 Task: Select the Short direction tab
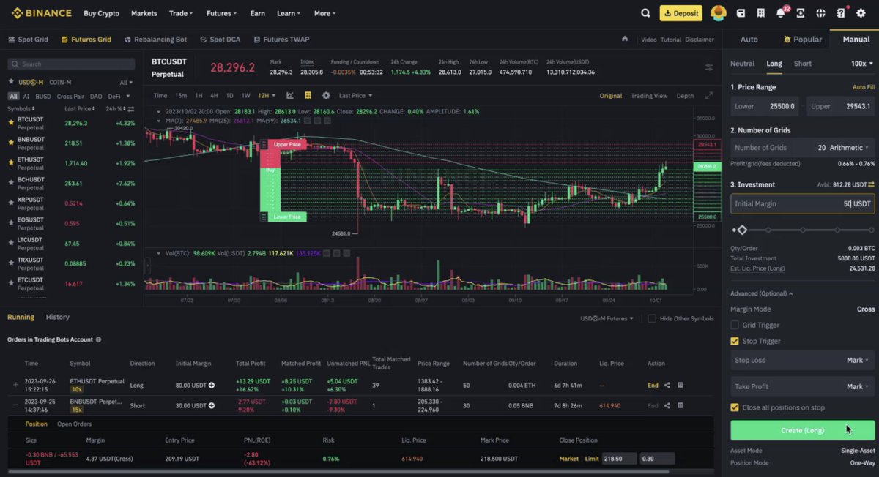pyautogui.click(x=803, y=64)
